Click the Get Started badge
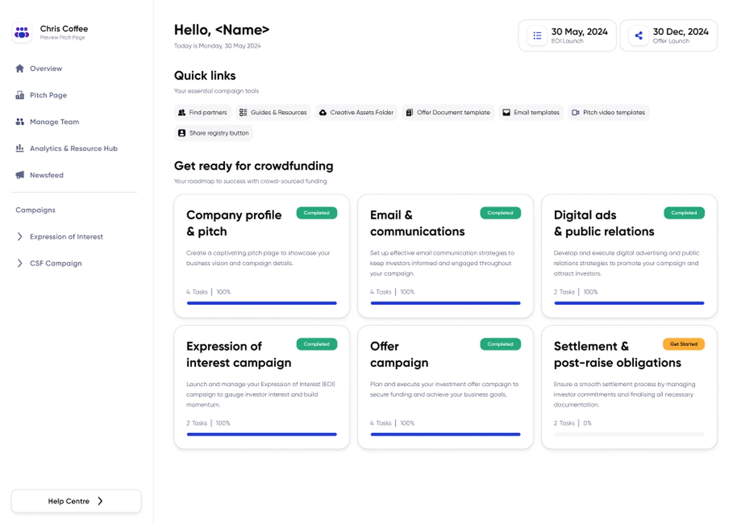 pyautogui.click(x=684, y=344)
